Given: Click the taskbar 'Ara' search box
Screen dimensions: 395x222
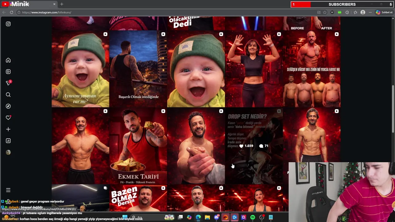Looking at the screenshot, I should (152, 217).
